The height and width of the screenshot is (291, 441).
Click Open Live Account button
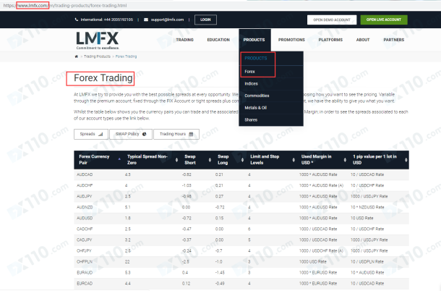coord(384,20)
